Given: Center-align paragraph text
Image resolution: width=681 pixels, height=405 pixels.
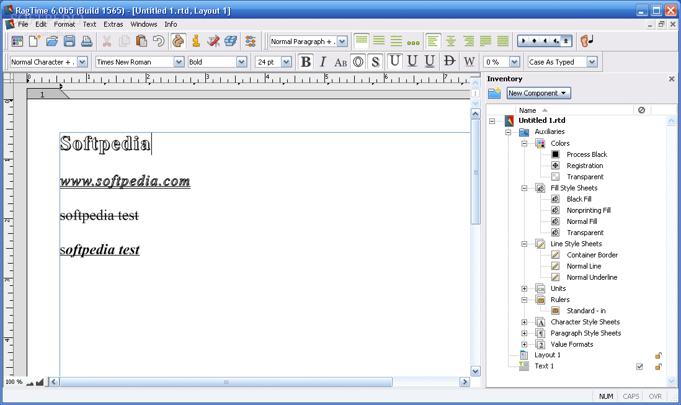Looking at the screenshot, I should pos(451,41).
